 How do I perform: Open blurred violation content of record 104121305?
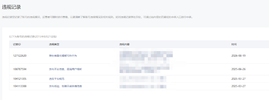coord(143,79)
